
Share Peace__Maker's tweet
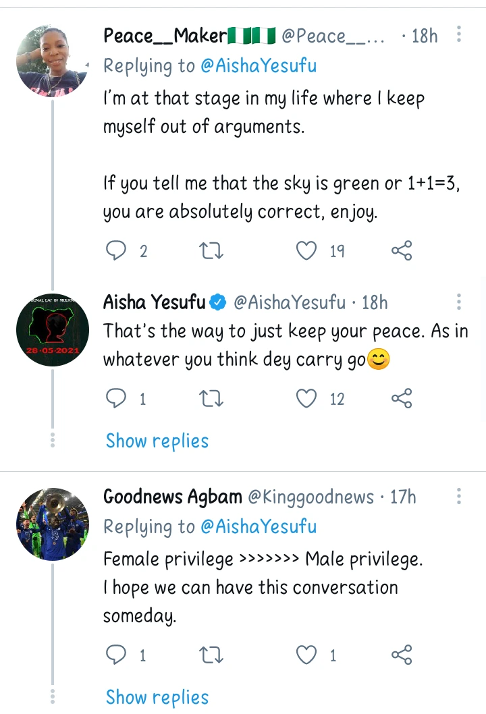pyautogui.click(x=401, y=250)
